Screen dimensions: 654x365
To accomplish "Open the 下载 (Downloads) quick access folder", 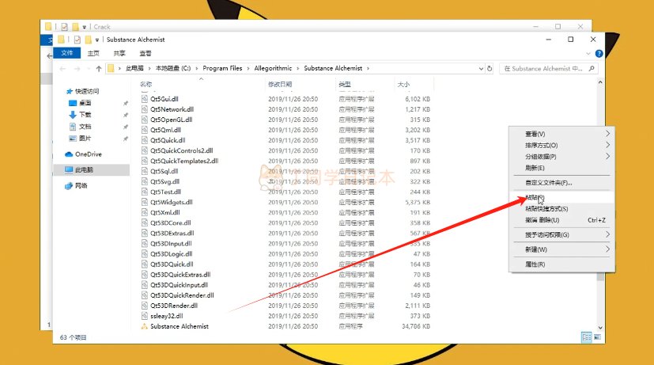I will point(84,115).
